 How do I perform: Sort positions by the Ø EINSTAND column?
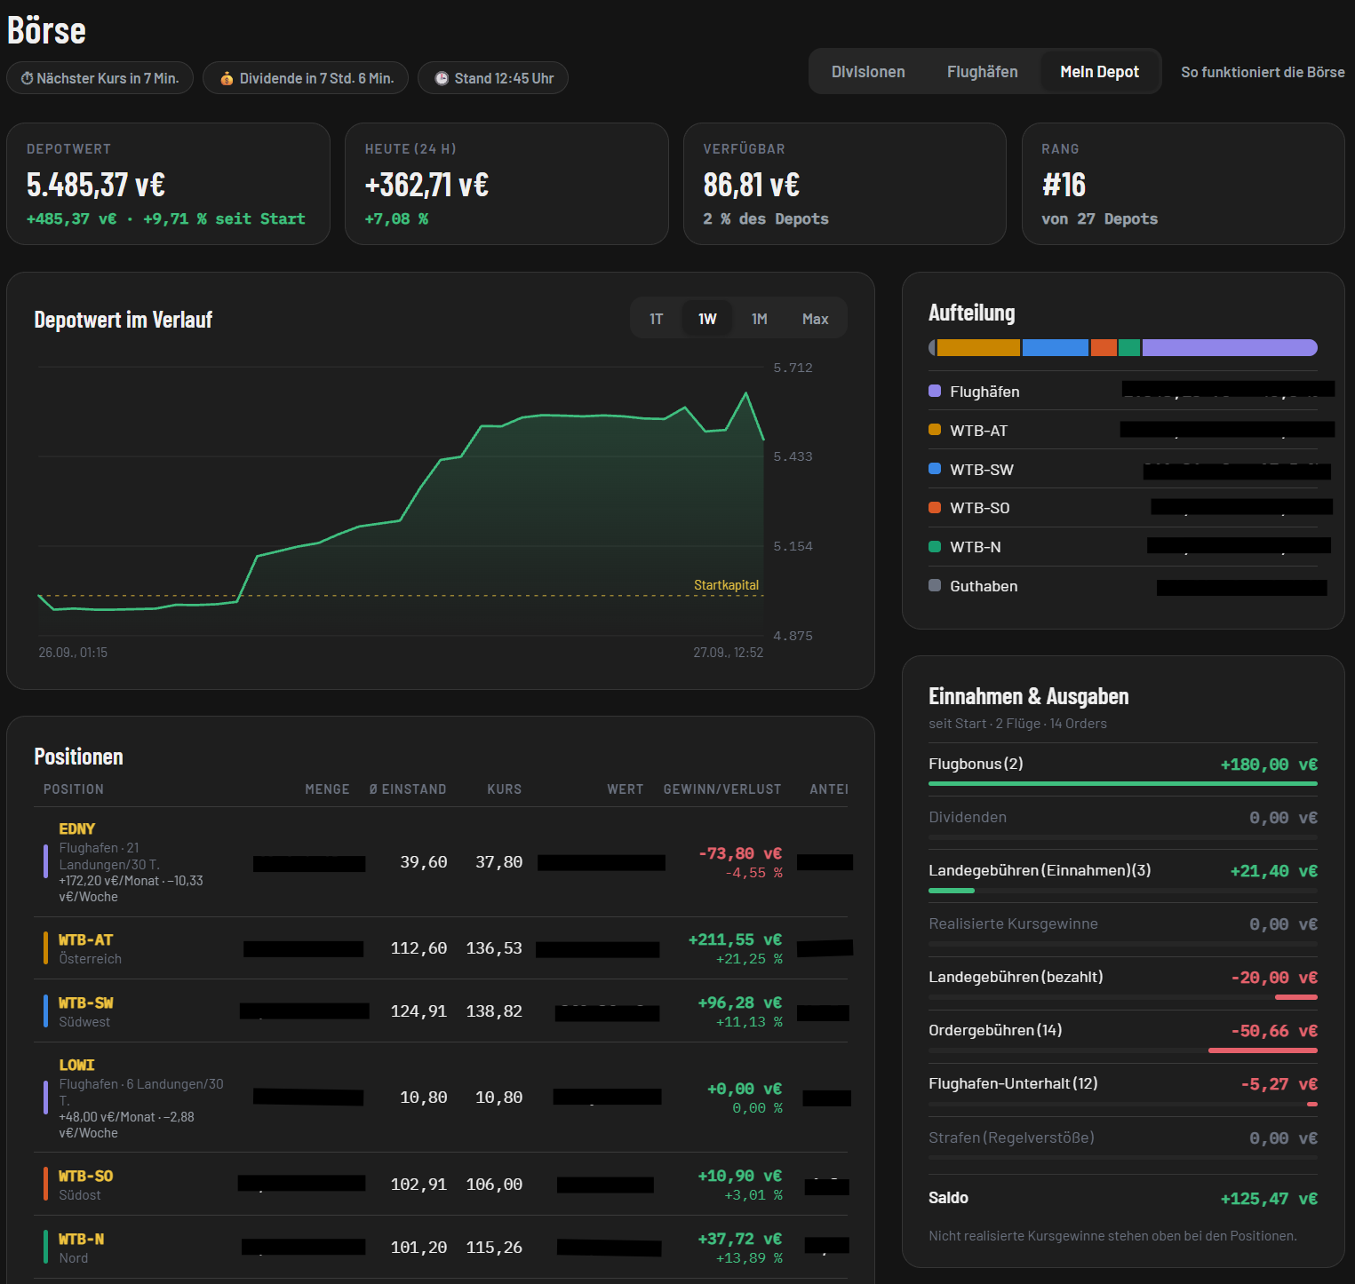point(408,789)
